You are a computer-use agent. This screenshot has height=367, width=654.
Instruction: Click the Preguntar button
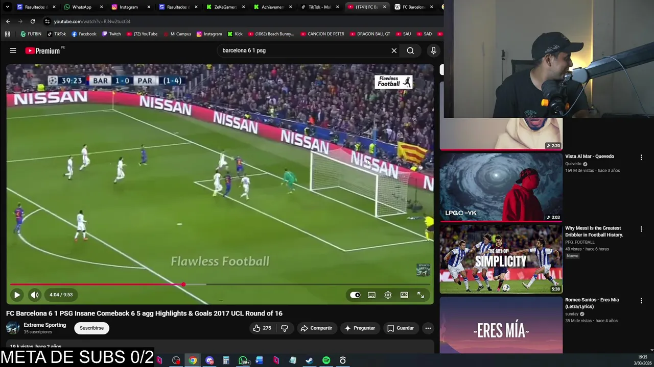[360, 328]
